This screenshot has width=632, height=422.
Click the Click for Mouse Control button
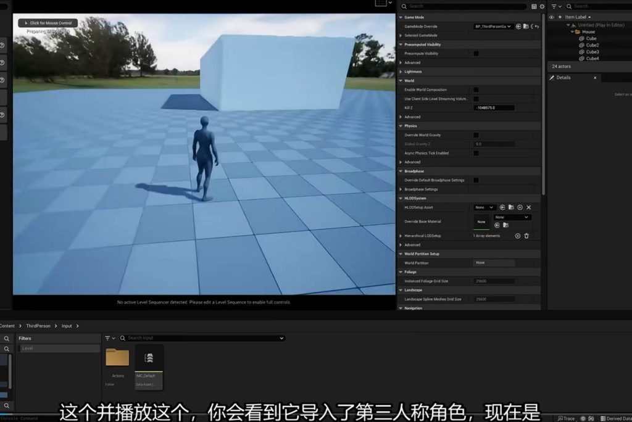[x=48, y=23]
